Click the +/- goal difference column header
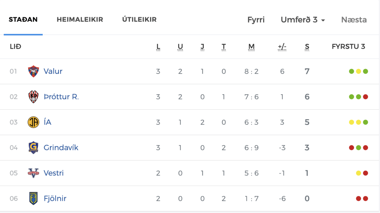This screenshot has height=213, width=380. coord(282,47)
